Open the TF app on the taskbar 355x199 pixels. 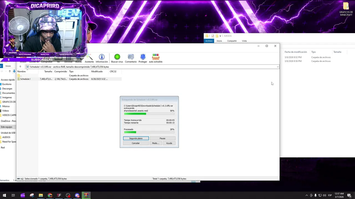pos(59,195)
